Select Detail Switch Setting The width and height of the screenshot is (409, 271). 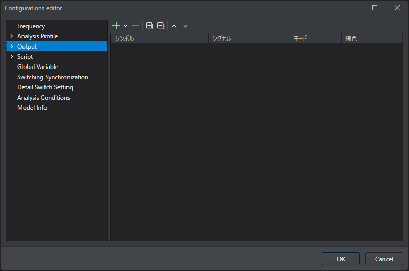point(45,87)
